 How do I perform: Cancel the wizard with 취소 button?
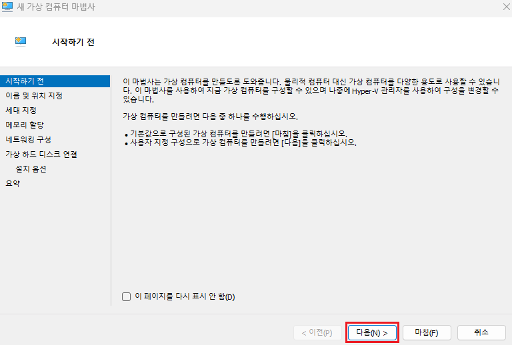481,332
